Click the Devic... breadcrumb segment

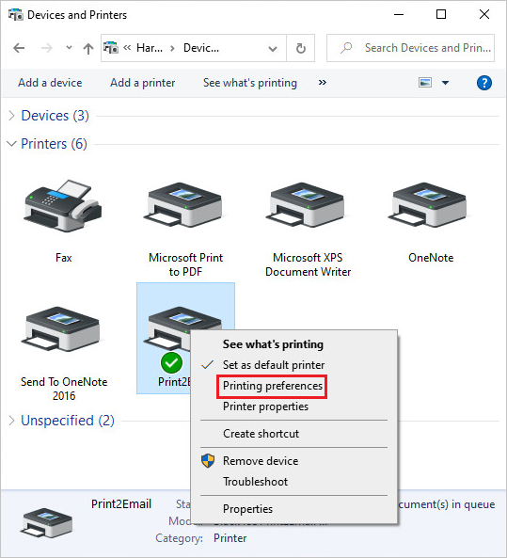pyautogui.click(x=201, y=48)
